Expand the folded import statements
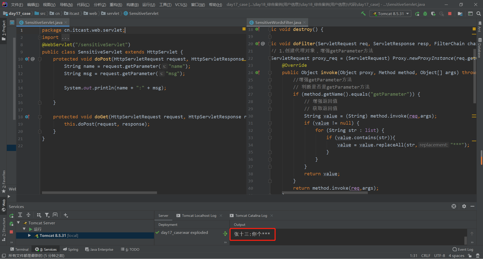This screenshot has height=259, width=483. [x=40, y=37]
